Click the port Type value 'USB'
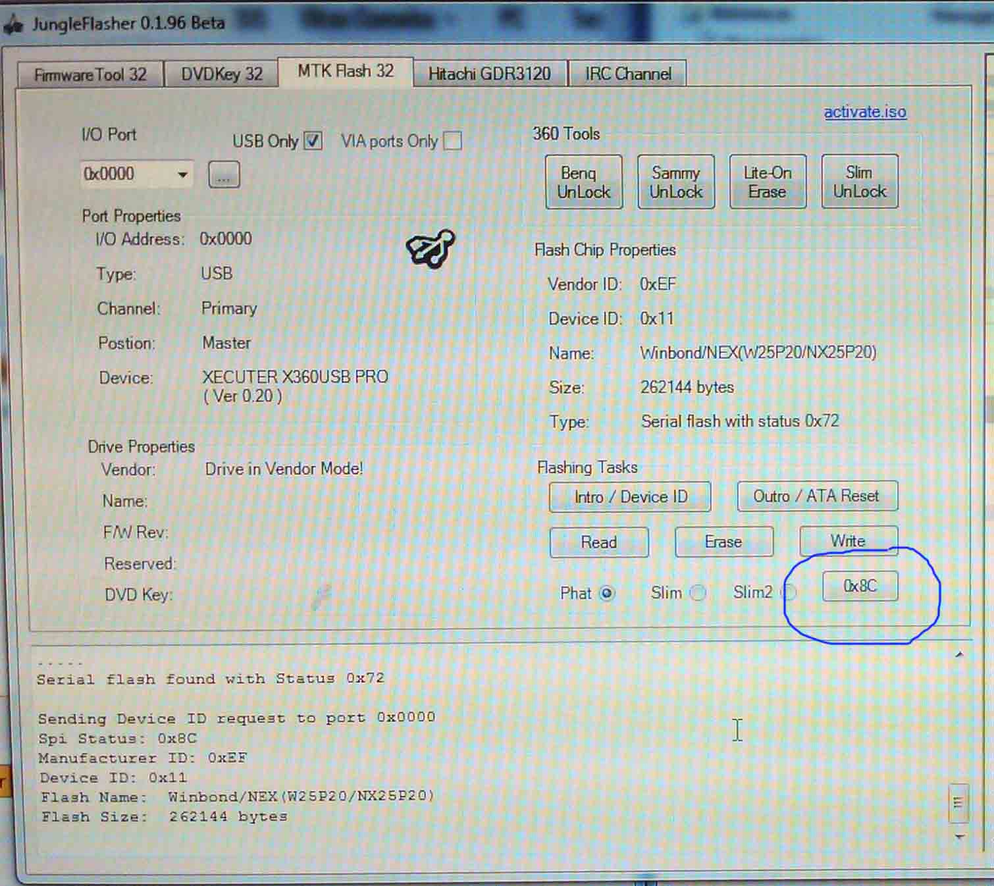This screenshot has width=994, height=886. point(217,273)
